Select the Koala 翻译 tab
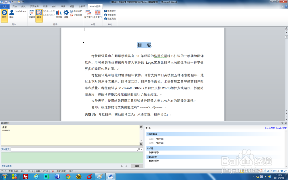This screenshot has width=288, height=180. 95,6
